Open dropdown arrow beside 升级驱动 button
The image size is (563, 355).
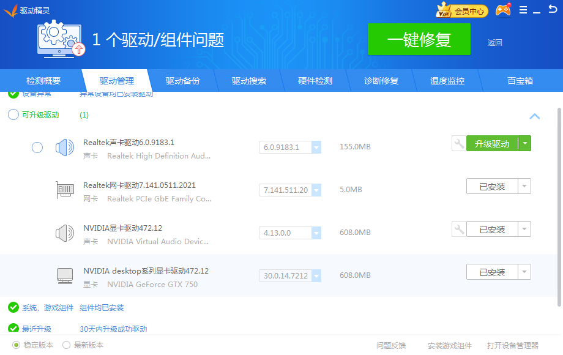[524, 144]
